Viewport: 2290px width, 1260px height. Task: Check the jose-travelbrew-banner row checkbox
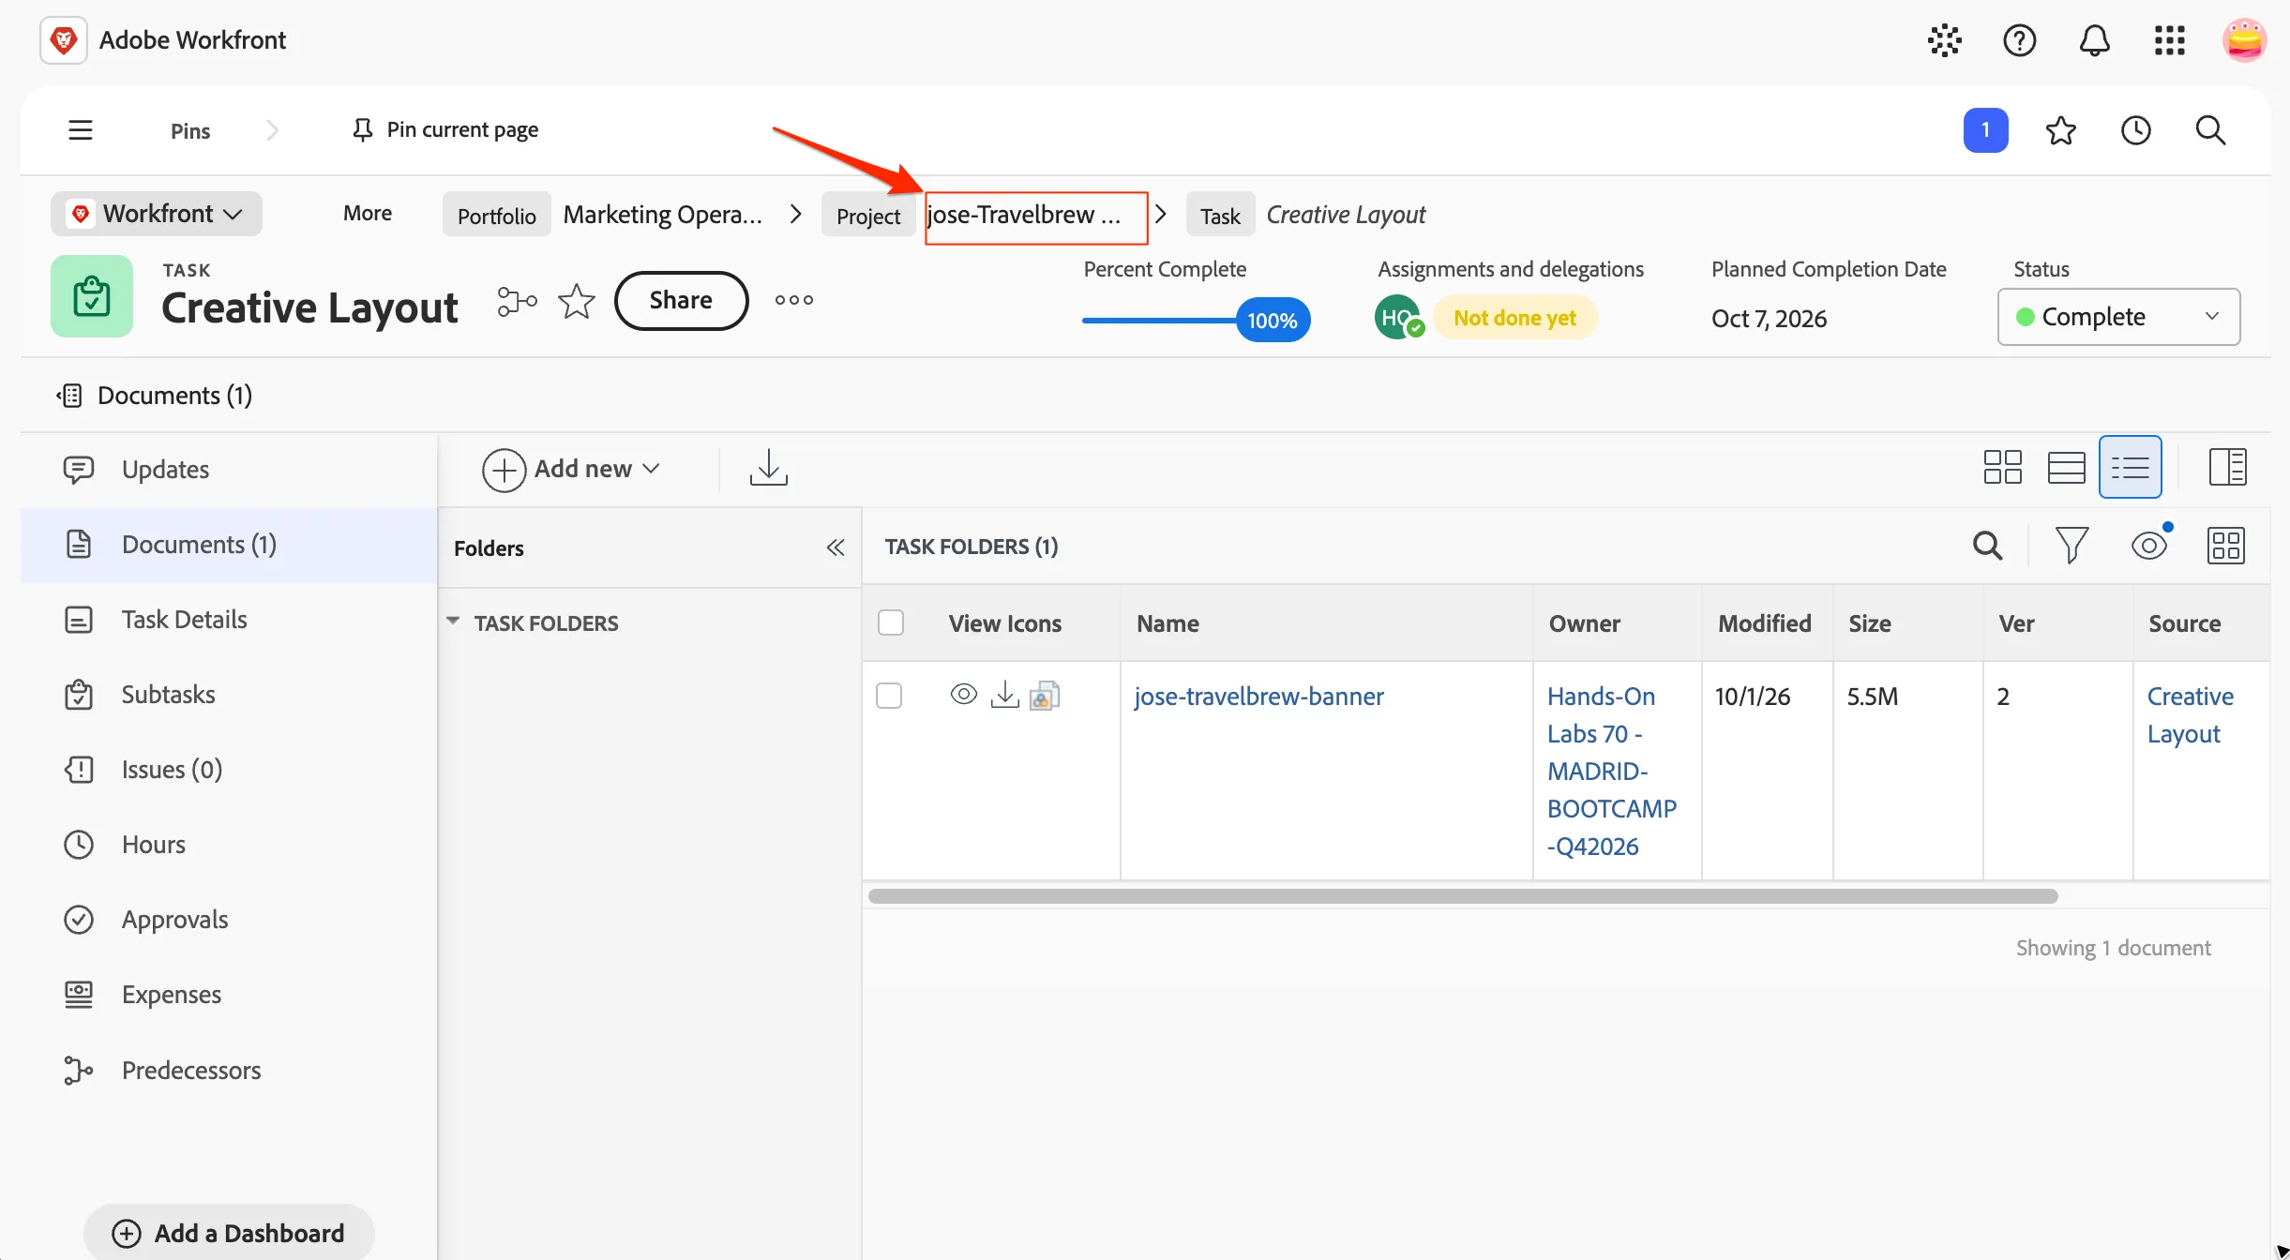(889, 696)
